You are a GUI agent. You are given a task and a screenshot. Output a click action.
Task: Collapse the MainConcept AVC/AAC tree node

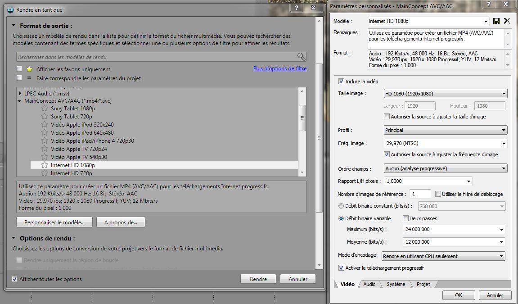[20, 101]
